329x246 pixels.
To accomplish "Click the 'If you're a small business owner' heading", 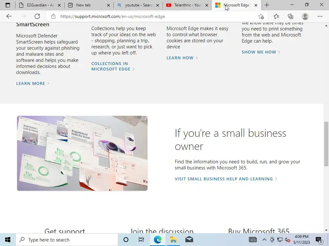I will pos(230,140).
